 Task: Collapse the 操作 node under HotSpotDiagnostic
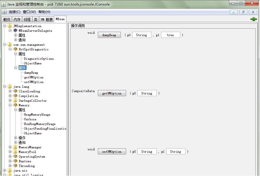16,68
